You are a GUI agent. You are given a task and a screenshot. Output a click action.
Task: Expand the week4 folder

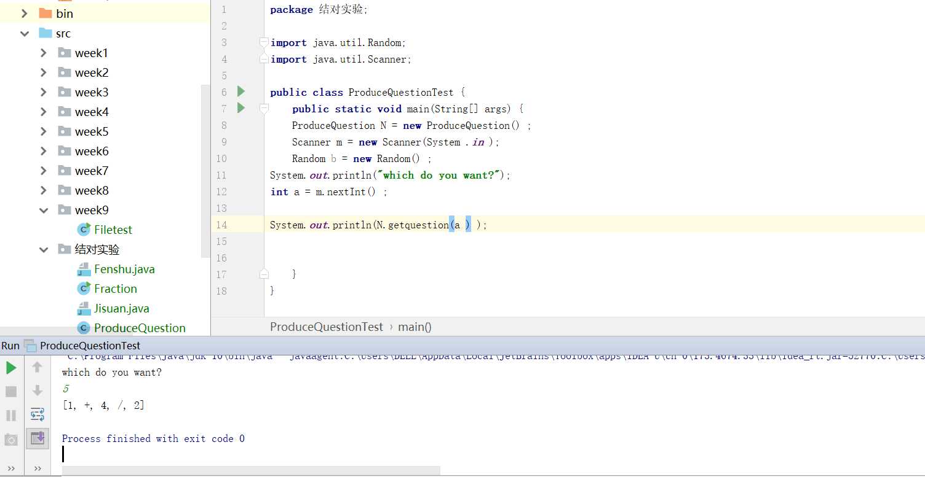click(x=43, y=112)
